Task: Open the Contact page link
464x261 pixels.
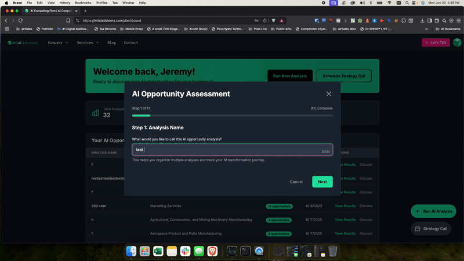Action: tap(131, 42)
